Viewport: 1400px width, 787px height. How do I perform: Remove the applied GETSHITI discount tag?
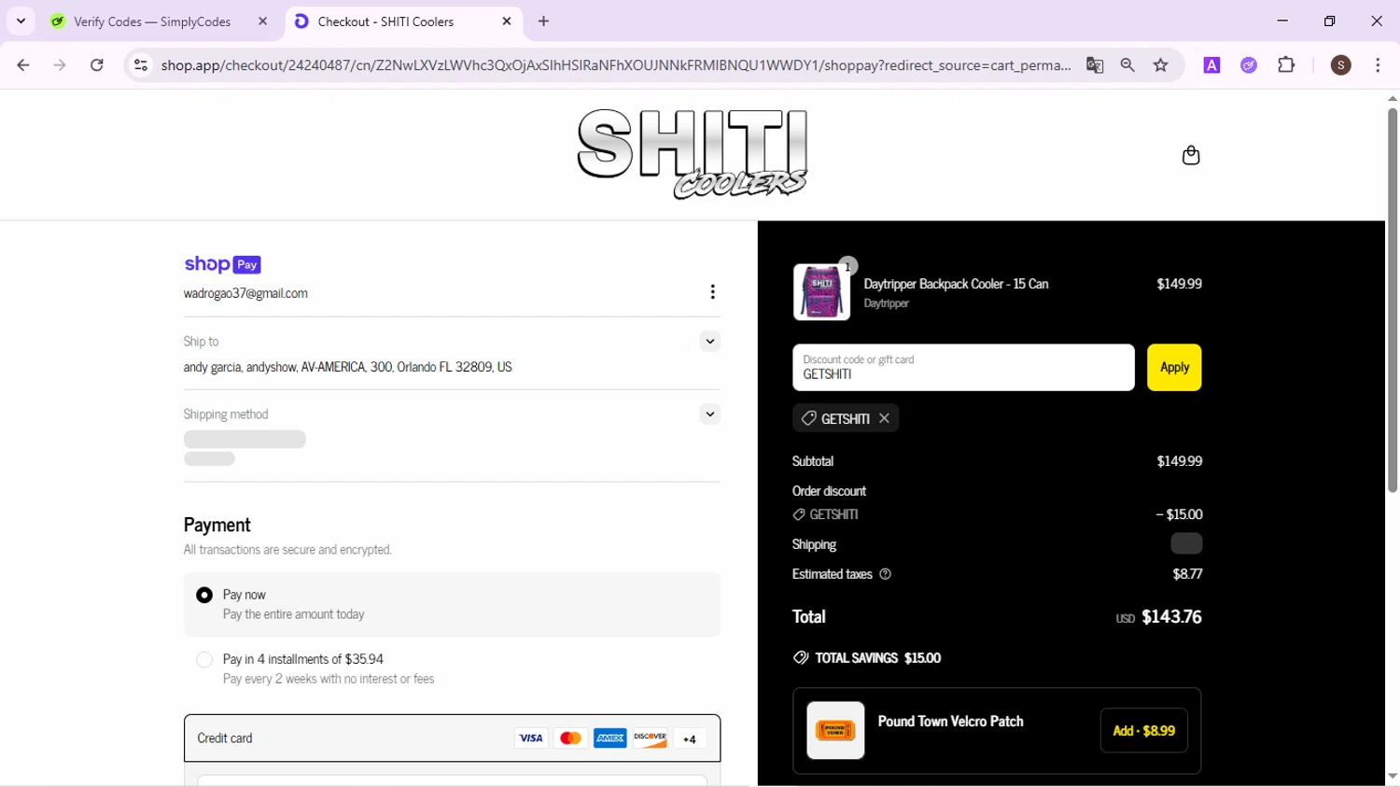[884, 418]
